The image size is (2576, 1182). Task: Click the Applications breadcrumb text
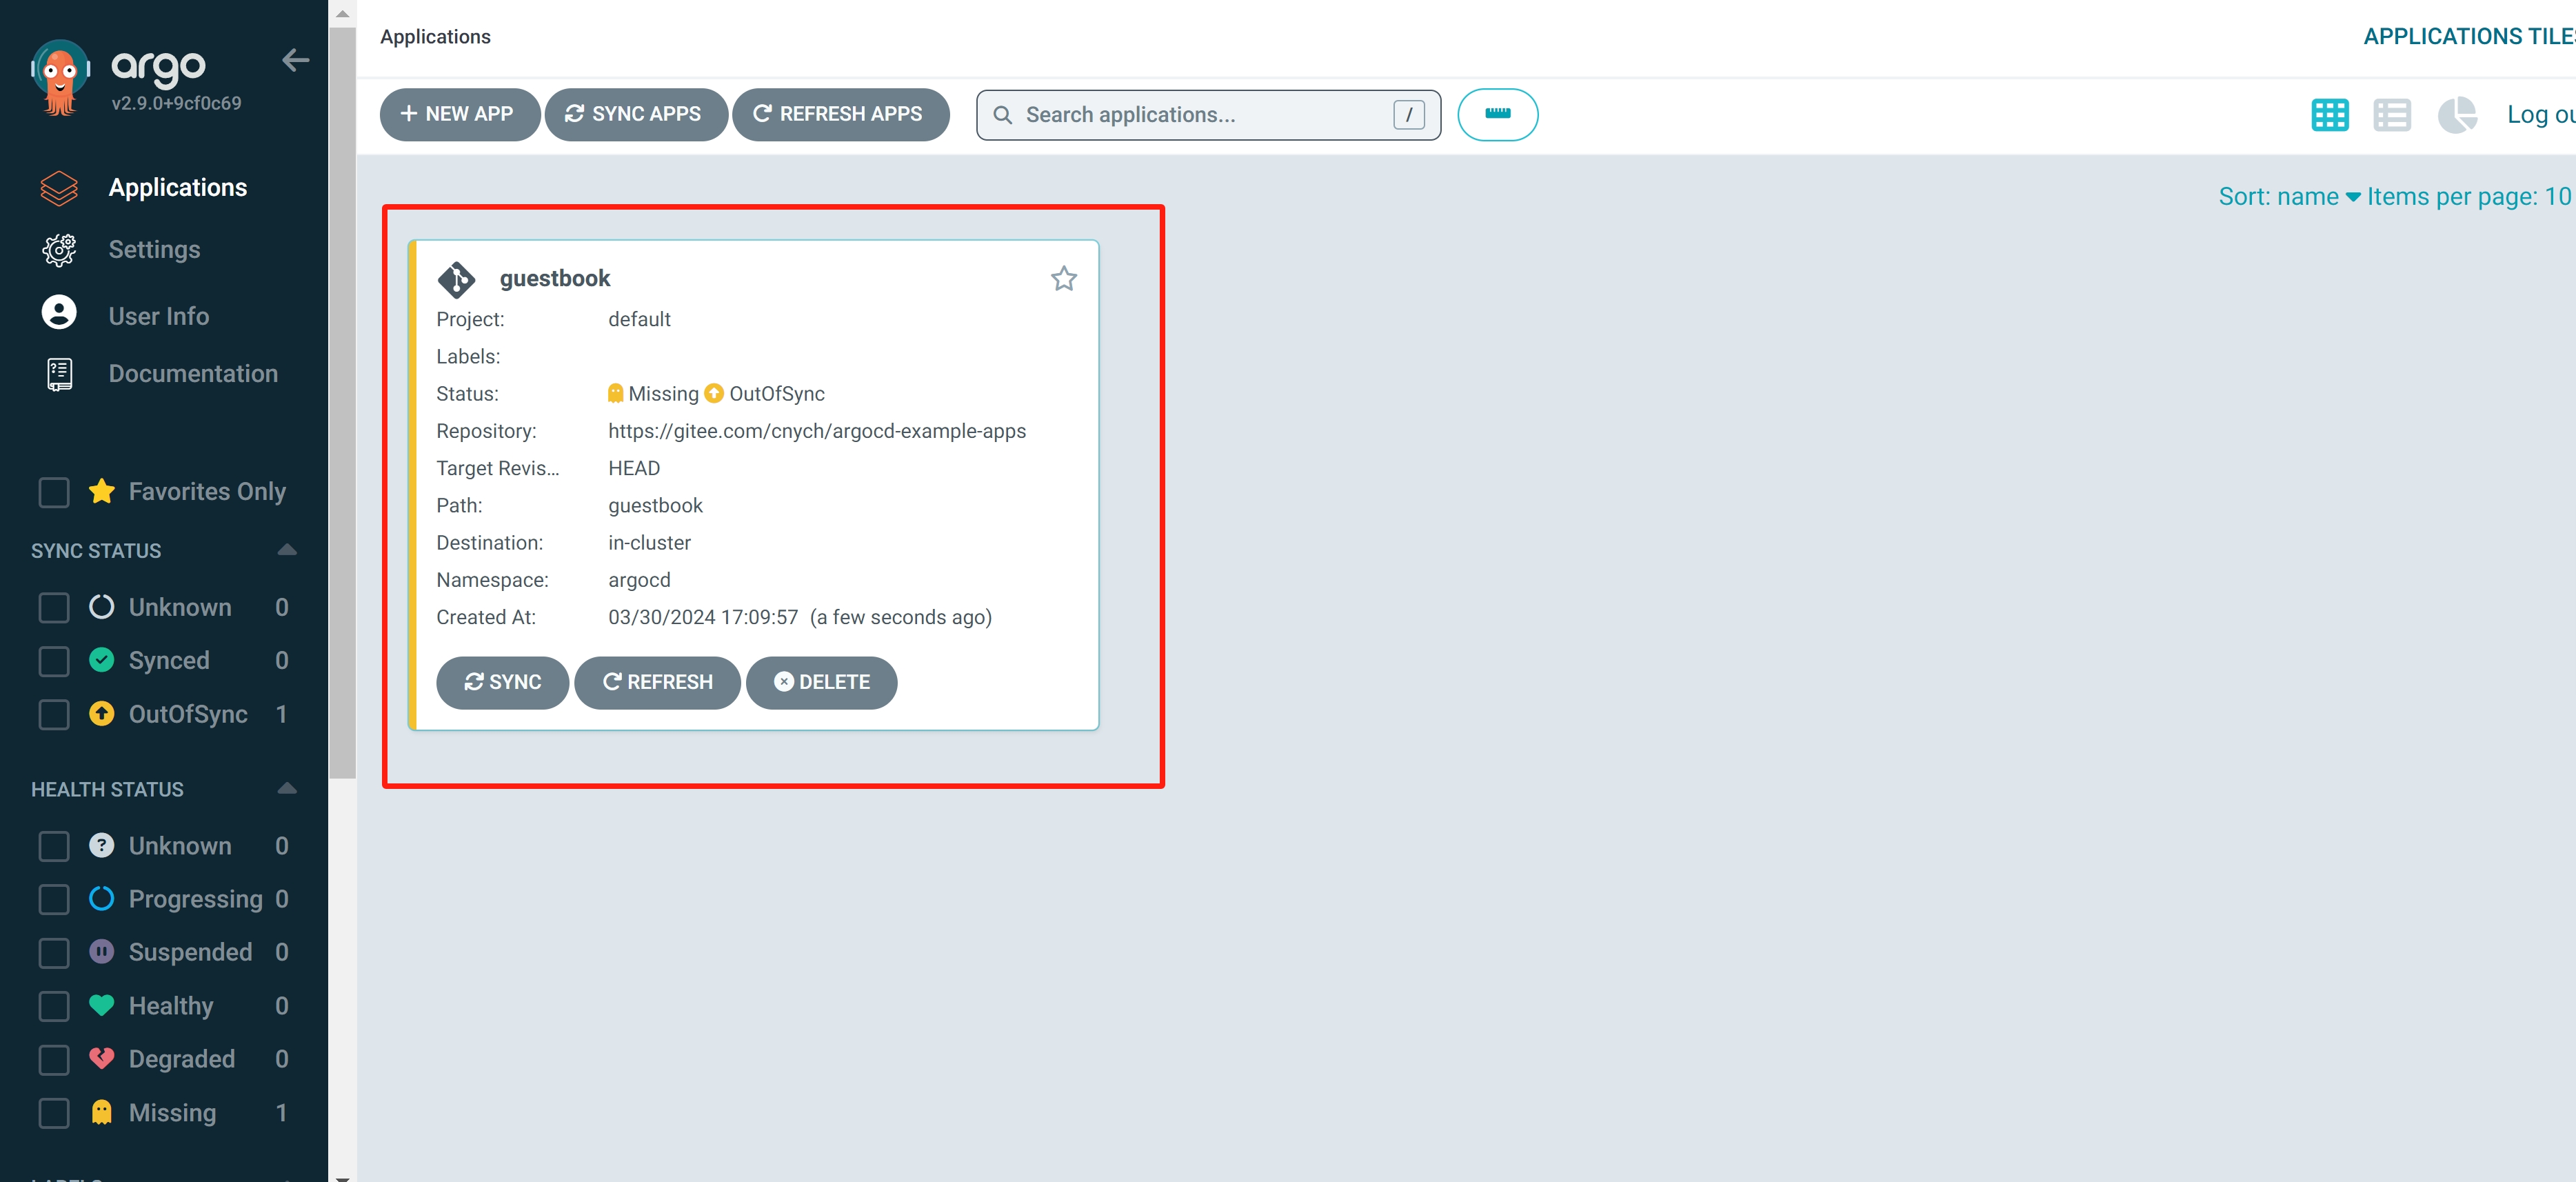(x=435, y=37)
